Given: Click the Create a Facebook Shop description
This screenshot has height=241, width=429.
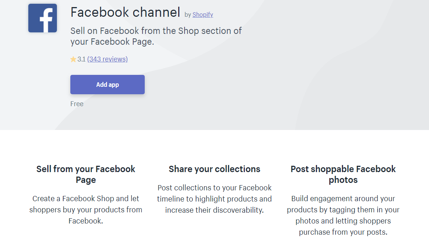Looking at the screenshot, I should click(x=86, y=209).
